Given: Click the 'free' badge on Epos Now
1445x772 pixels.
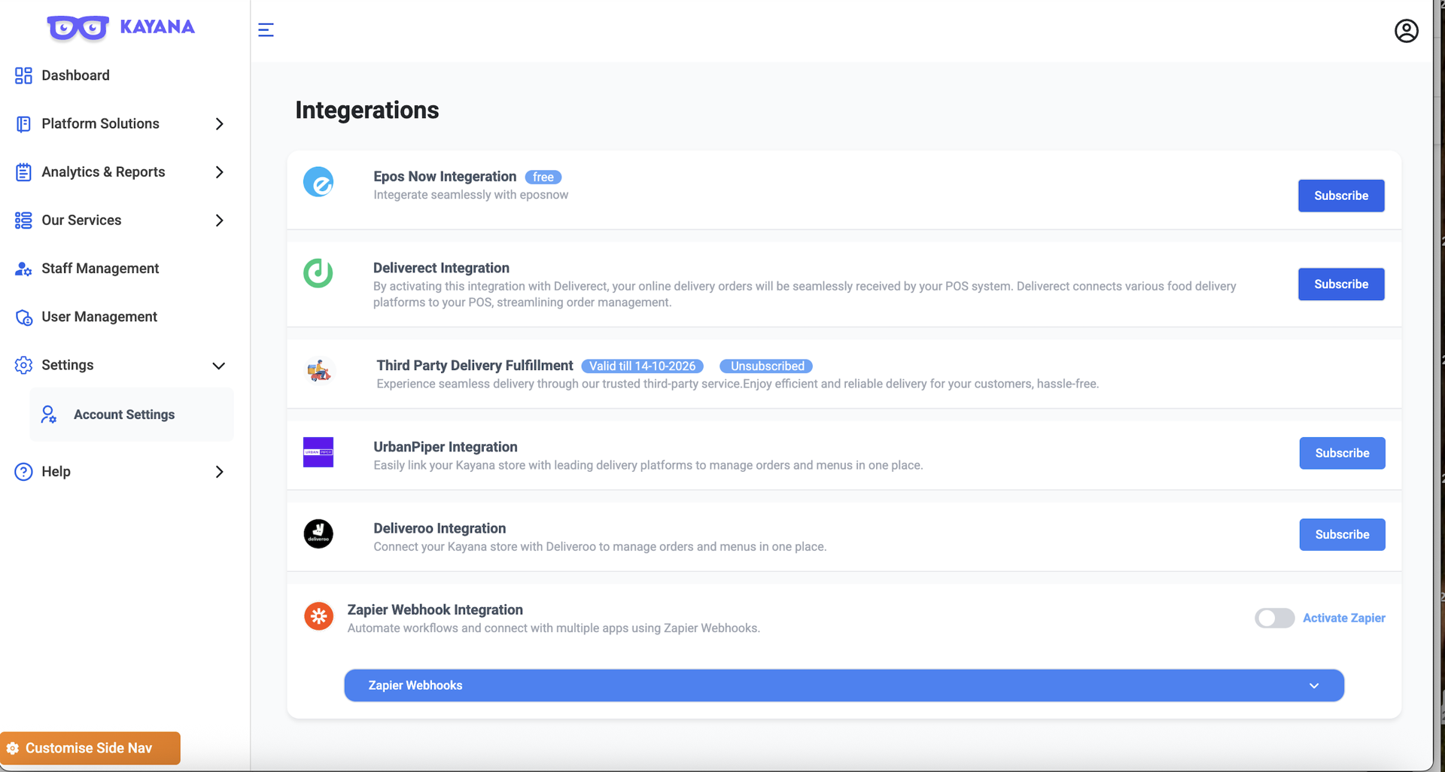Looking at the screenshot, I should coord(543,177).
